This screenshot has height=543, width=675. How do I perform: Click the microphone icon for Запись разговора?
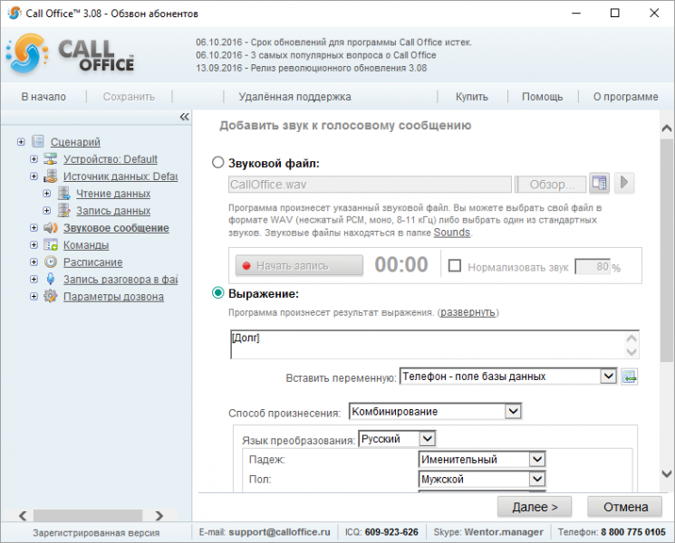51,279
